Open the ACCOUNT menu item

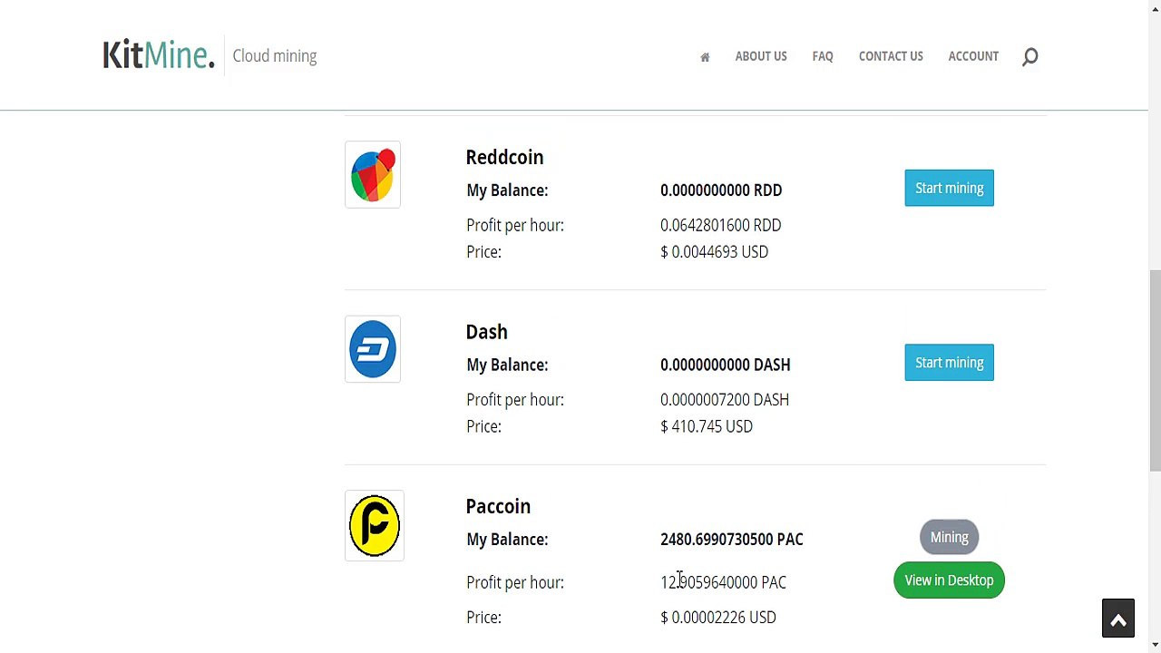[x=973, y=56]
